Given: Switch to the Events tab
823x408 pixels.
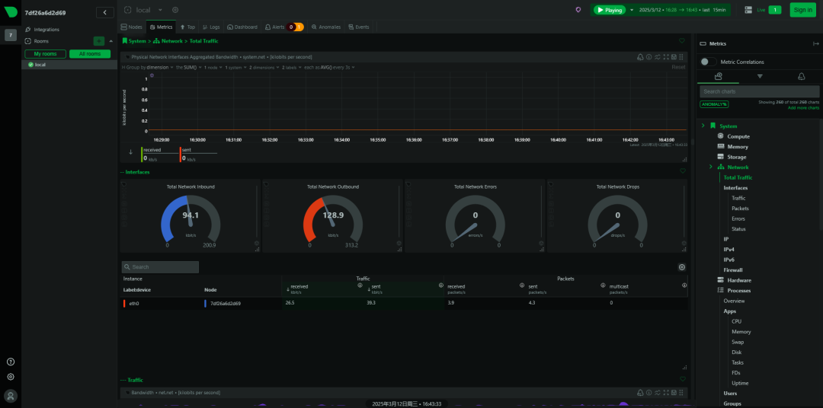Looking at the screenshot, I should coord(358,27).
